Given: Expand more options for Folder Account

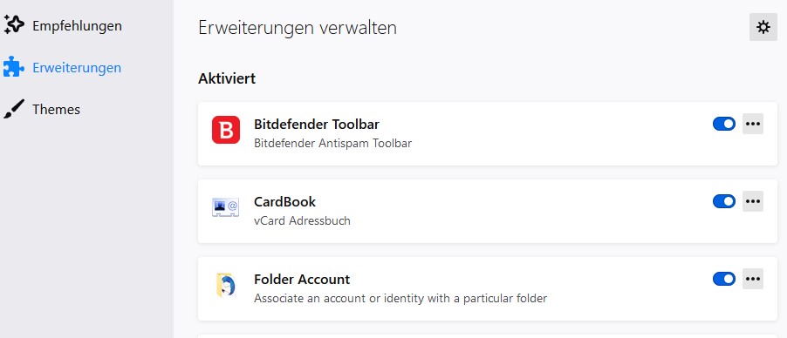Looking at the screenshot, I should coord(753,279).
